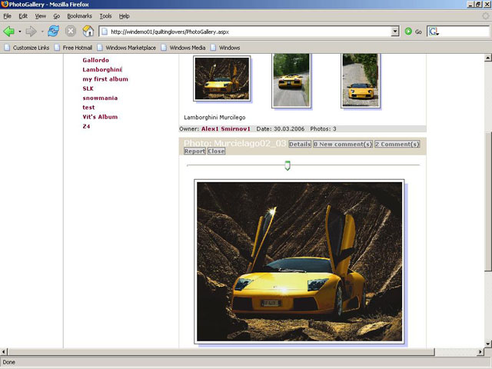Open owner Alex1 Smirnov1 profile link
The image size is (492, 369).
click(226, 128)
